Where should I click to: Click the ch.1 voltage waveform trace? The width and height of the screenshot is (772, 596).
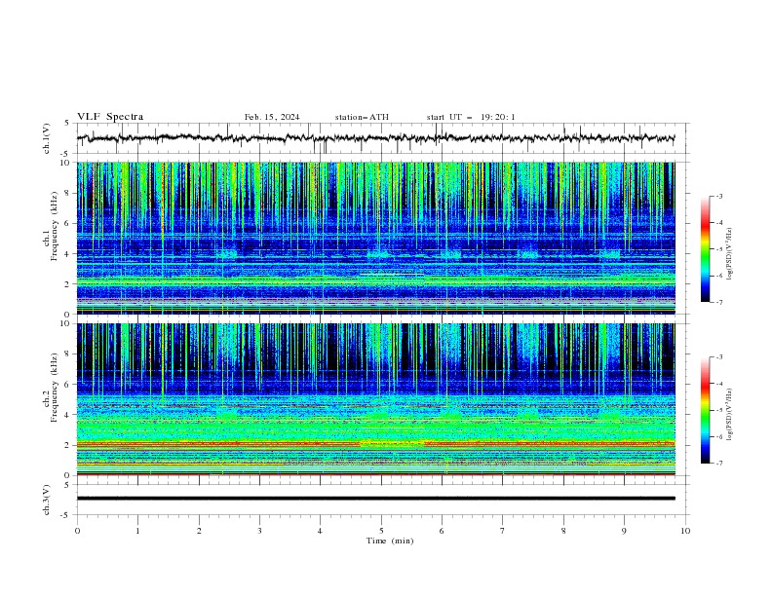(375, 138)
